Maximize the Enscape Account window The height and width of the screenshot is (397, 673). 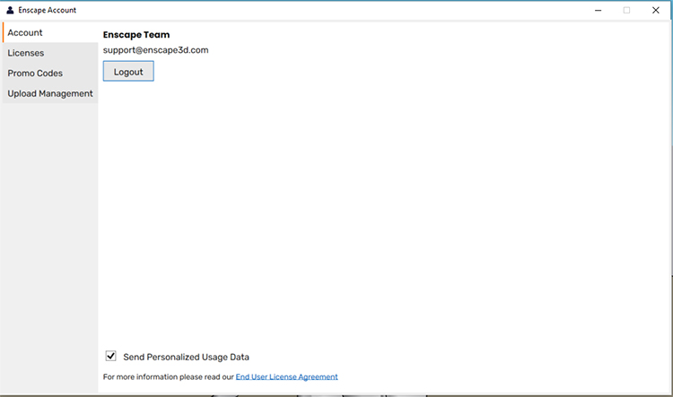(626, 10)
